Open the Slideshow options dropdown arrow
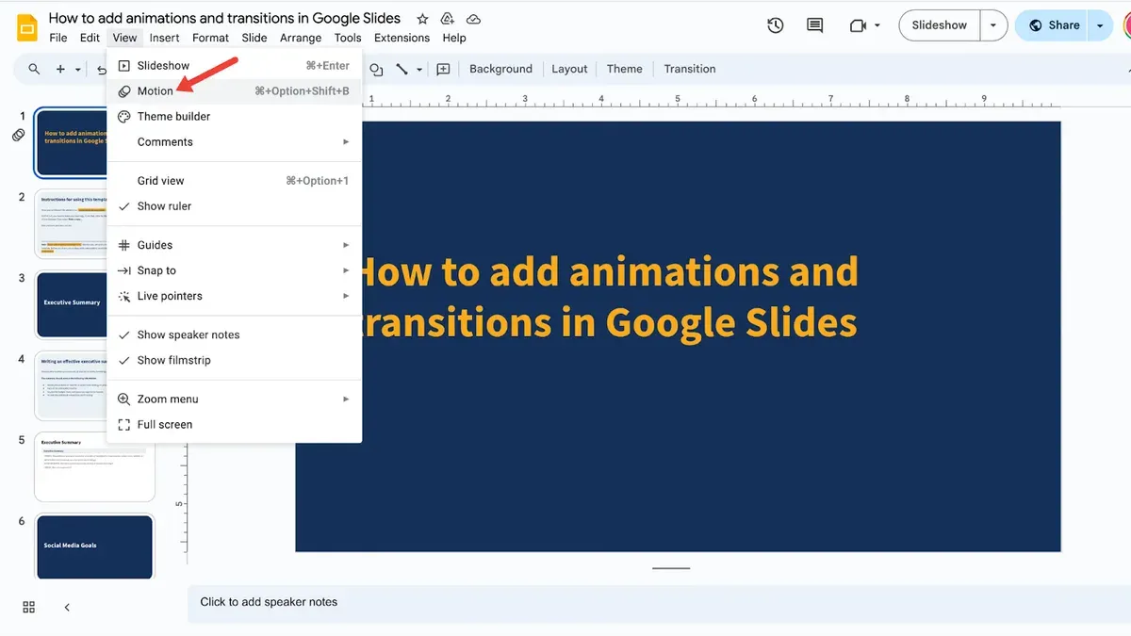 click(993, 25)
